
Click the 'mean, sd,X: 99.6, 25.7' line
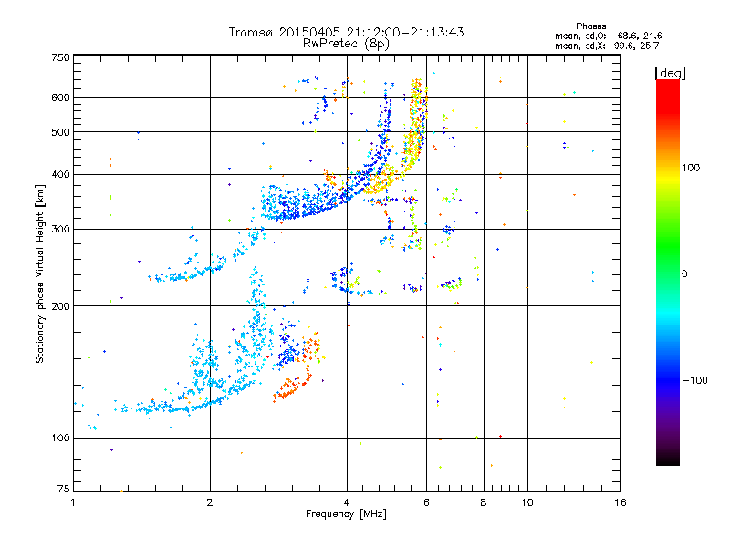tap(607, 46)
